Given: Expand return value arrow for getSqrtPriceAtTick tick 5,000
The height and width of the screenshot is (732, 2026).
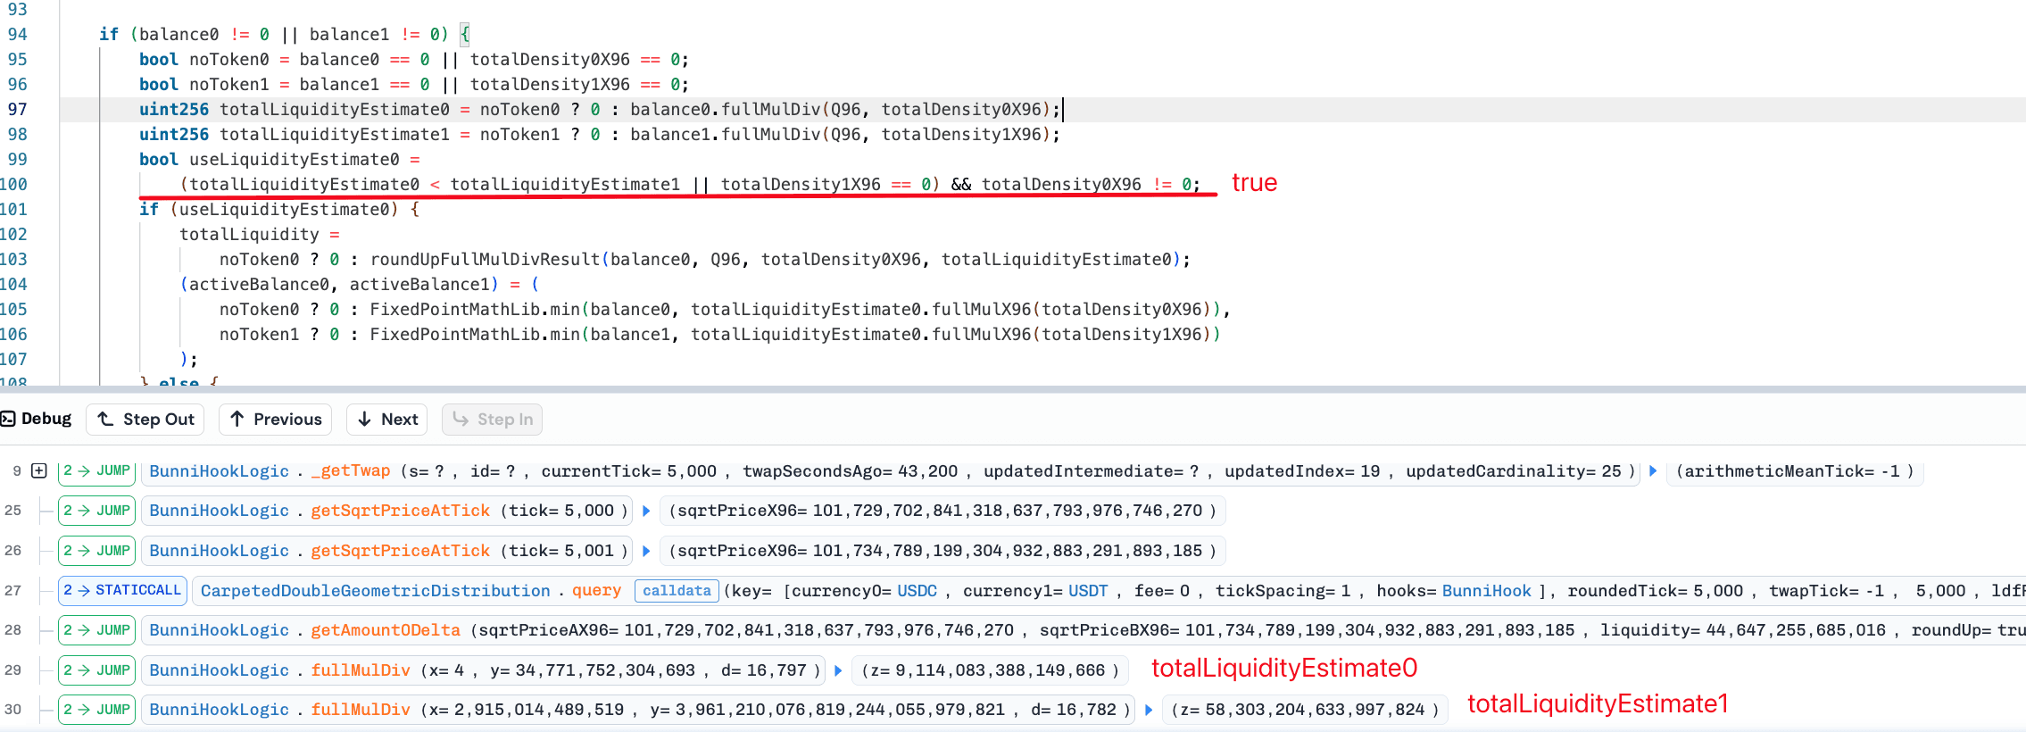Looking at the screenshot, I should 647,511.
